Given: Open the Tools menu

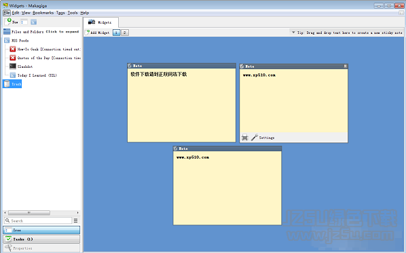Looking at the screenshot, I should pos(73,13).
